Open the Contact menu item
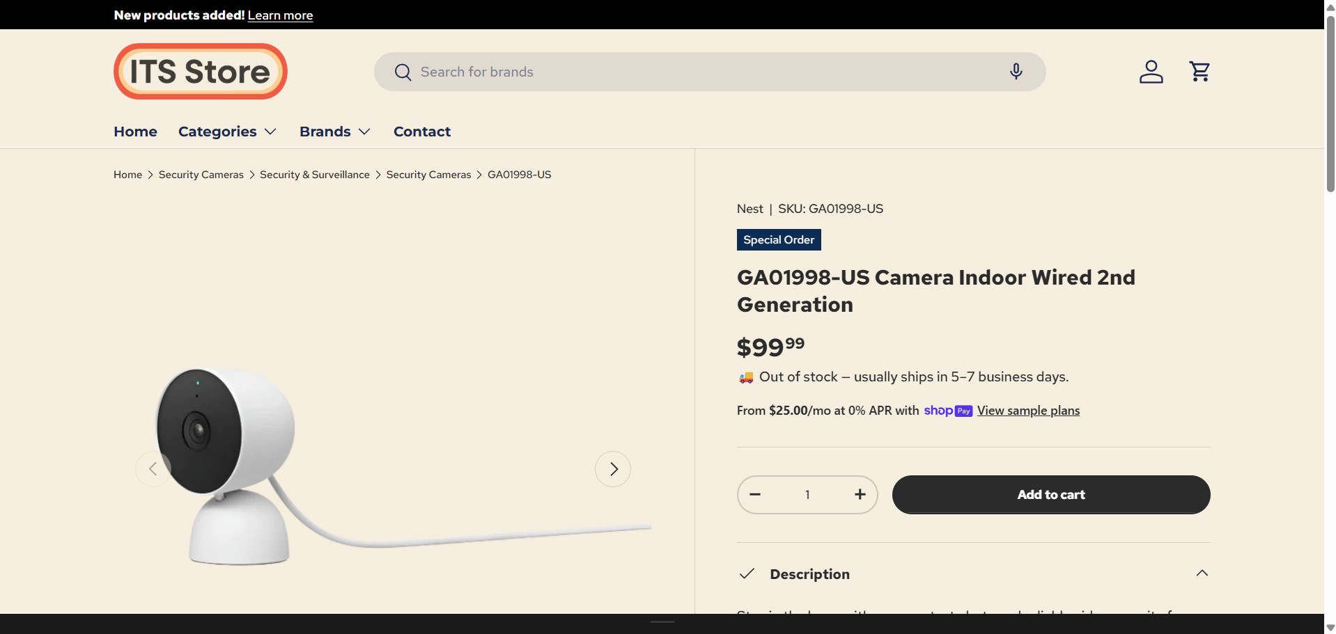Screen dimensions: 1336x634 (422, 132)
